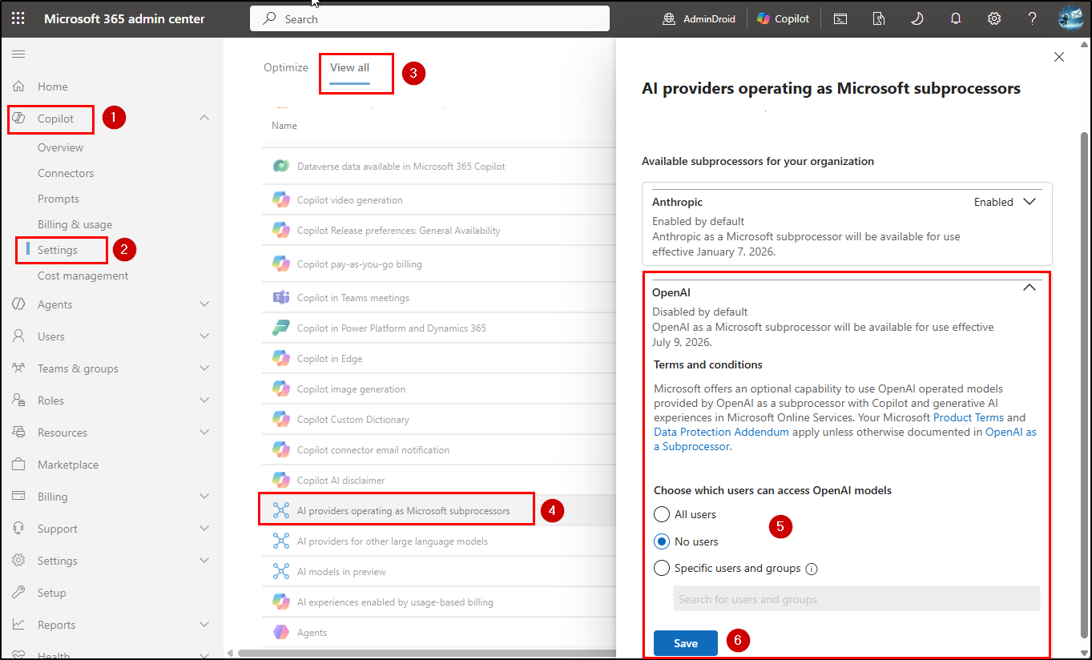Open settings gear icon in header

coord(994,18)
